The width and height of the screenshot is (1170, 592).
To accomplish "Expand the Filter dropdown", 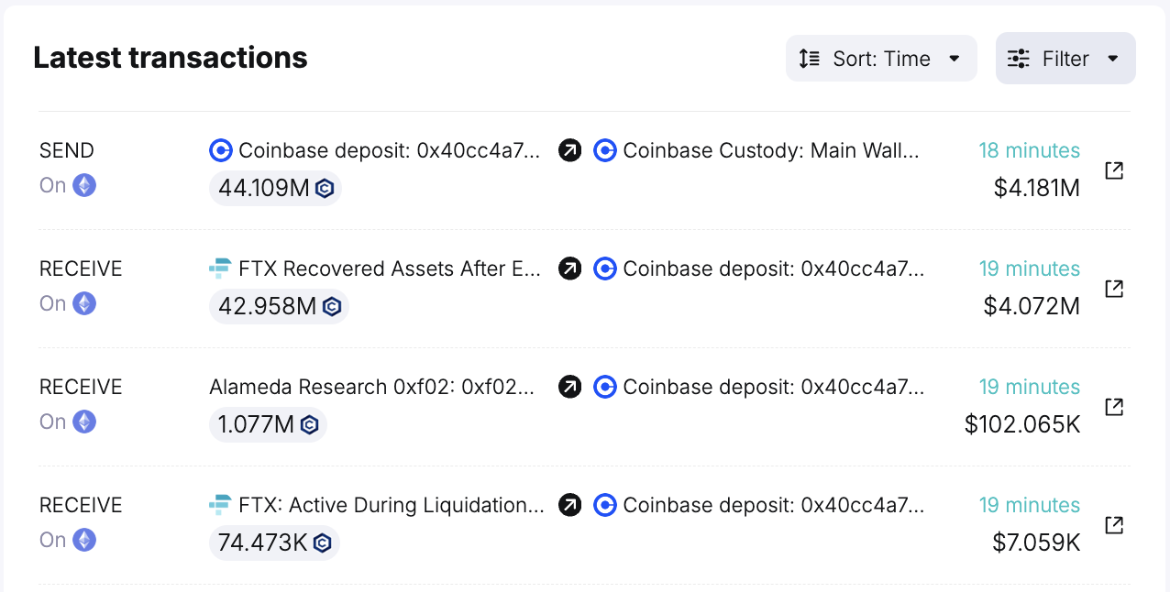I will 1065,58.
